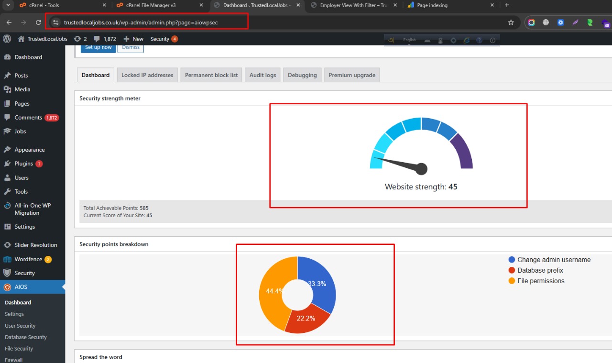Open Jobs in the WordPress sidebar
Screen dimensions: 612x363
point(33,131)
